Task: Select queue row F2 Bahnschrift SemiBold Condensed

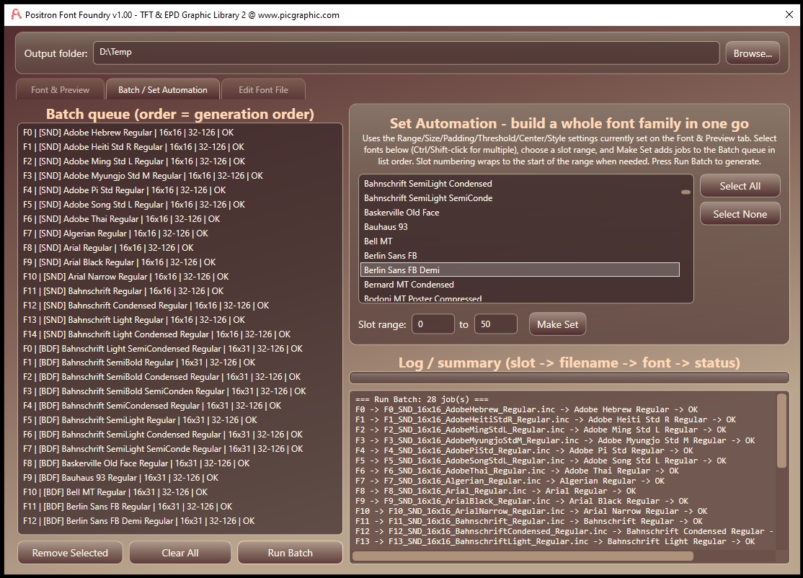Action: pyautogui.click(x=179, y=376)
